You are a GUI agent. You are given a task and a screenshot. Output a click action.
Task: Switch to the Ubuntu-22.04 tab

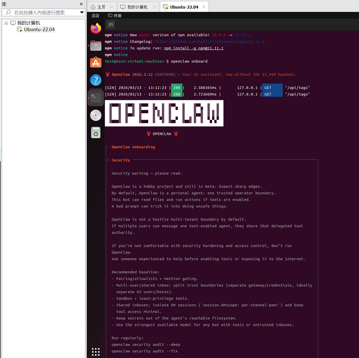[184, 7]
